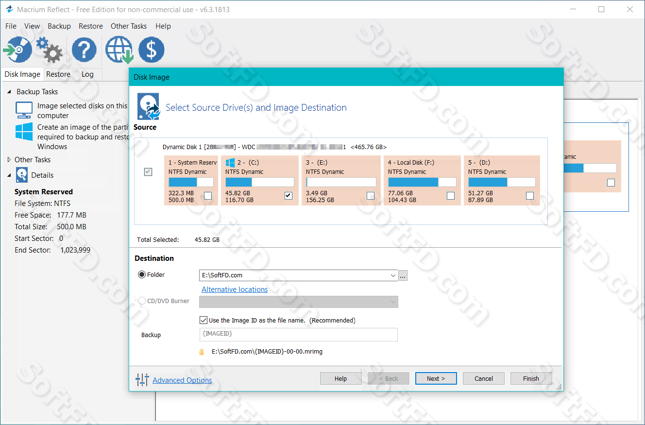The width and height of the screenshot is (645, 425).
Task: Click the dollar sign purchase icon
Action: (152, 50)
